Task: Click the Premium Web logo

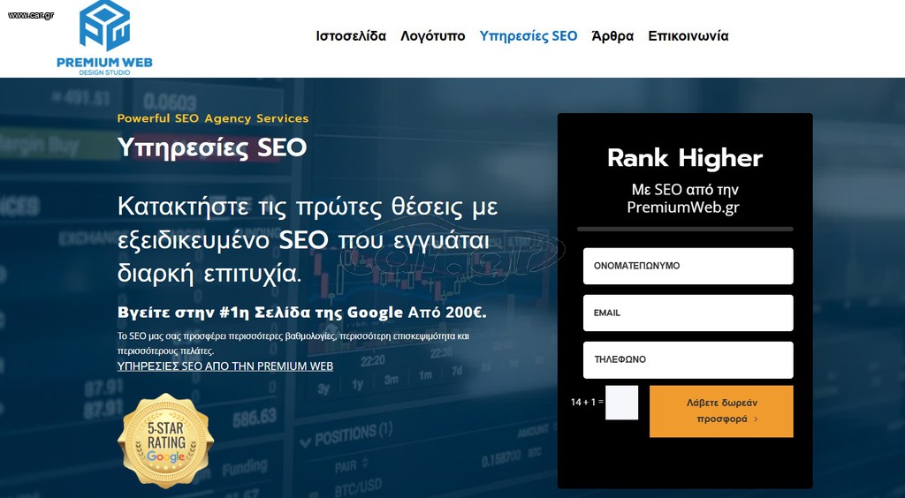Action: 104,38
